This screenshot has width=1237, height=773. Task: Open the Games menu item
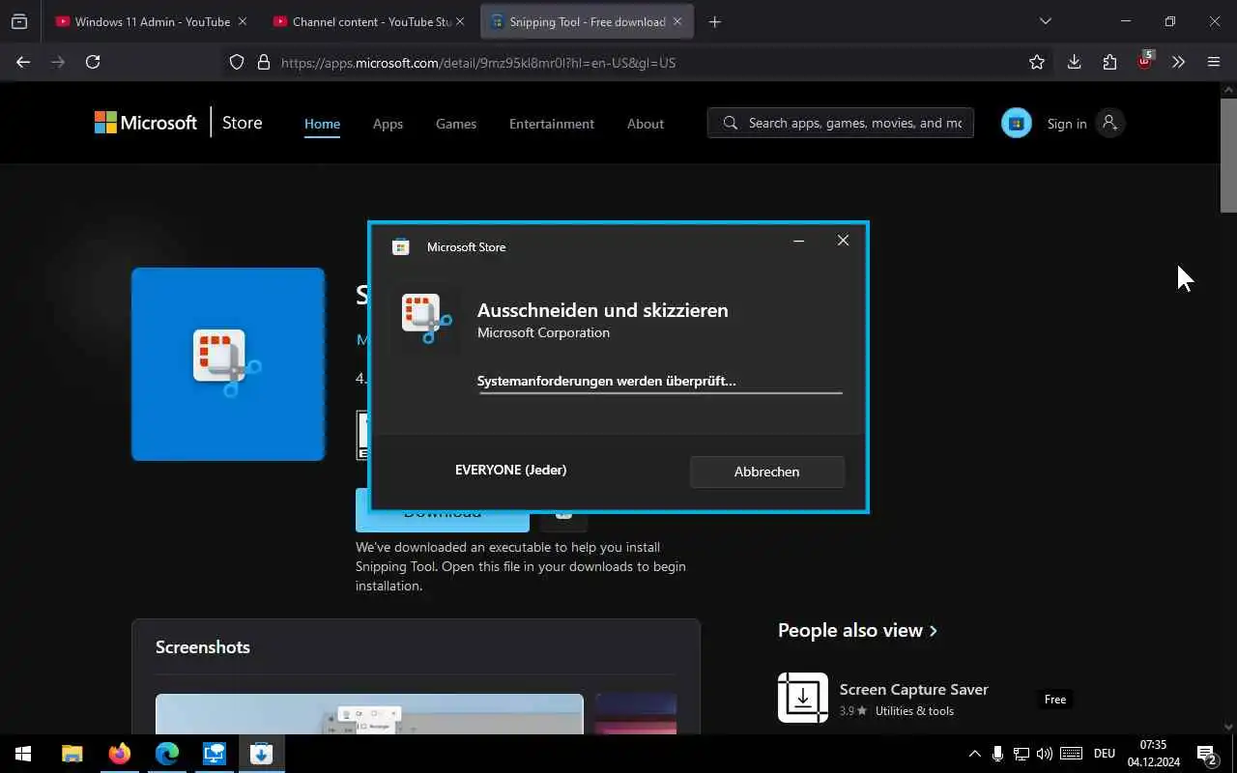pyautogui.click(x=456, y=124)
